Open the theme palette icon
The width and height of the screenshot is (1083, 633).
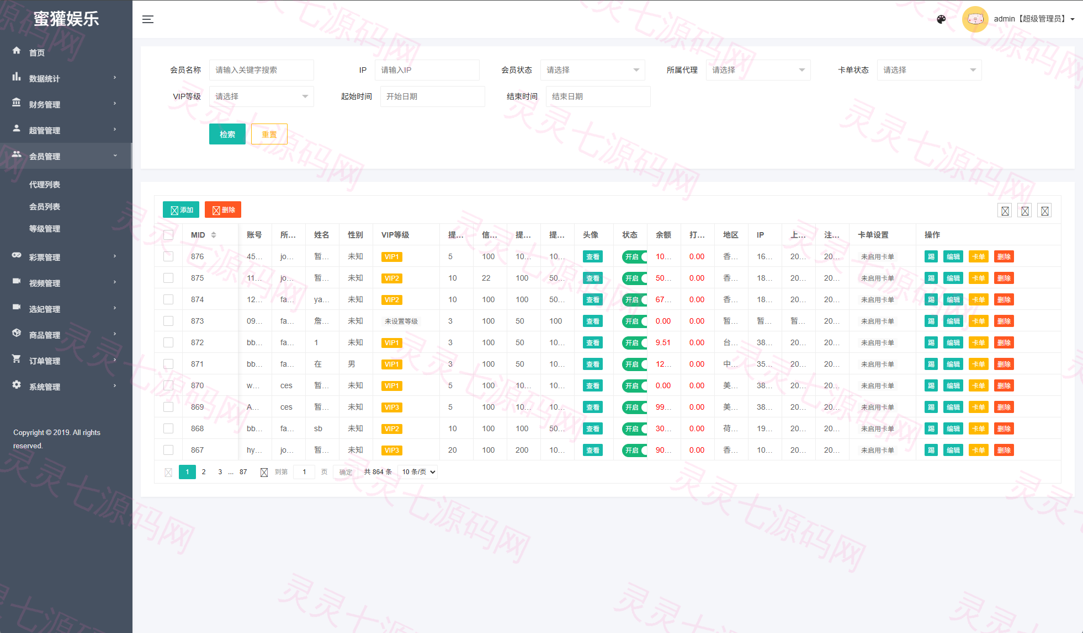coord(941,19)
